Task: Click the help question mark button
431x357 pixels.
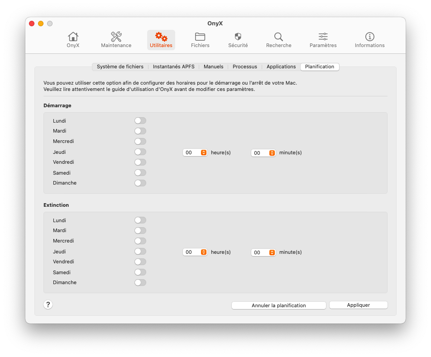Action: (x=48, y=305)
